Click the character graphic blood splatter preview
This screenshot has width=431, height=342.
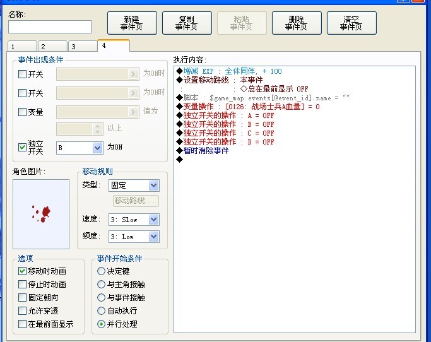click(x=41, y=214)
